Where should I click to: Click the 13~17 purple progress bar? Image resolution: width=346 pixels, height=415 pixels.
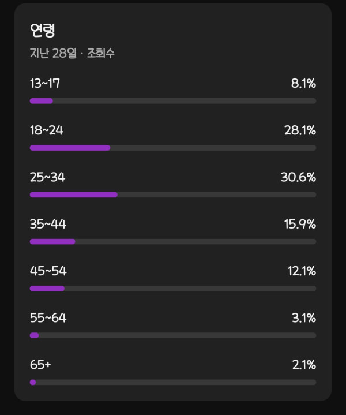point(42,101)
